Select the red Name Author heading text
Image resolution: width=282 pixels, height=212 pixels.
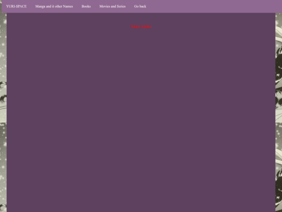(141, 27)
